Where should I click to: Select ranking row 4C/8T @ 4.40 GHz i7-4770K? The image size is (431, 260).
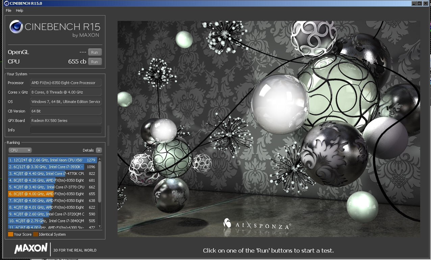point(52,174)
